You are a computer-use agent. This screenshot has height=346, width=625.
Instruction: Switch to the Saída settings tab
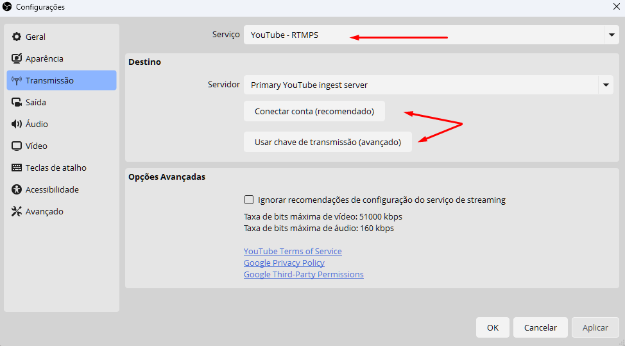click(62, 103)
